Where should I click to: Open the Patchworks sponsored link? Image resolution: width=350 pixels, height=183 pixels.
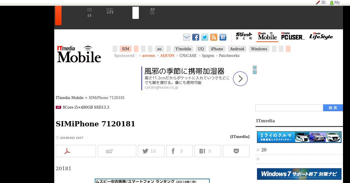229,56
